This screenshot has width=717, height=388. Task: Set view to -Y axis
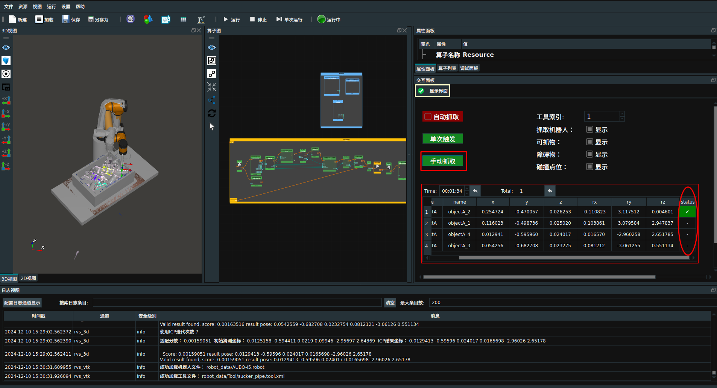coord(6,140)
